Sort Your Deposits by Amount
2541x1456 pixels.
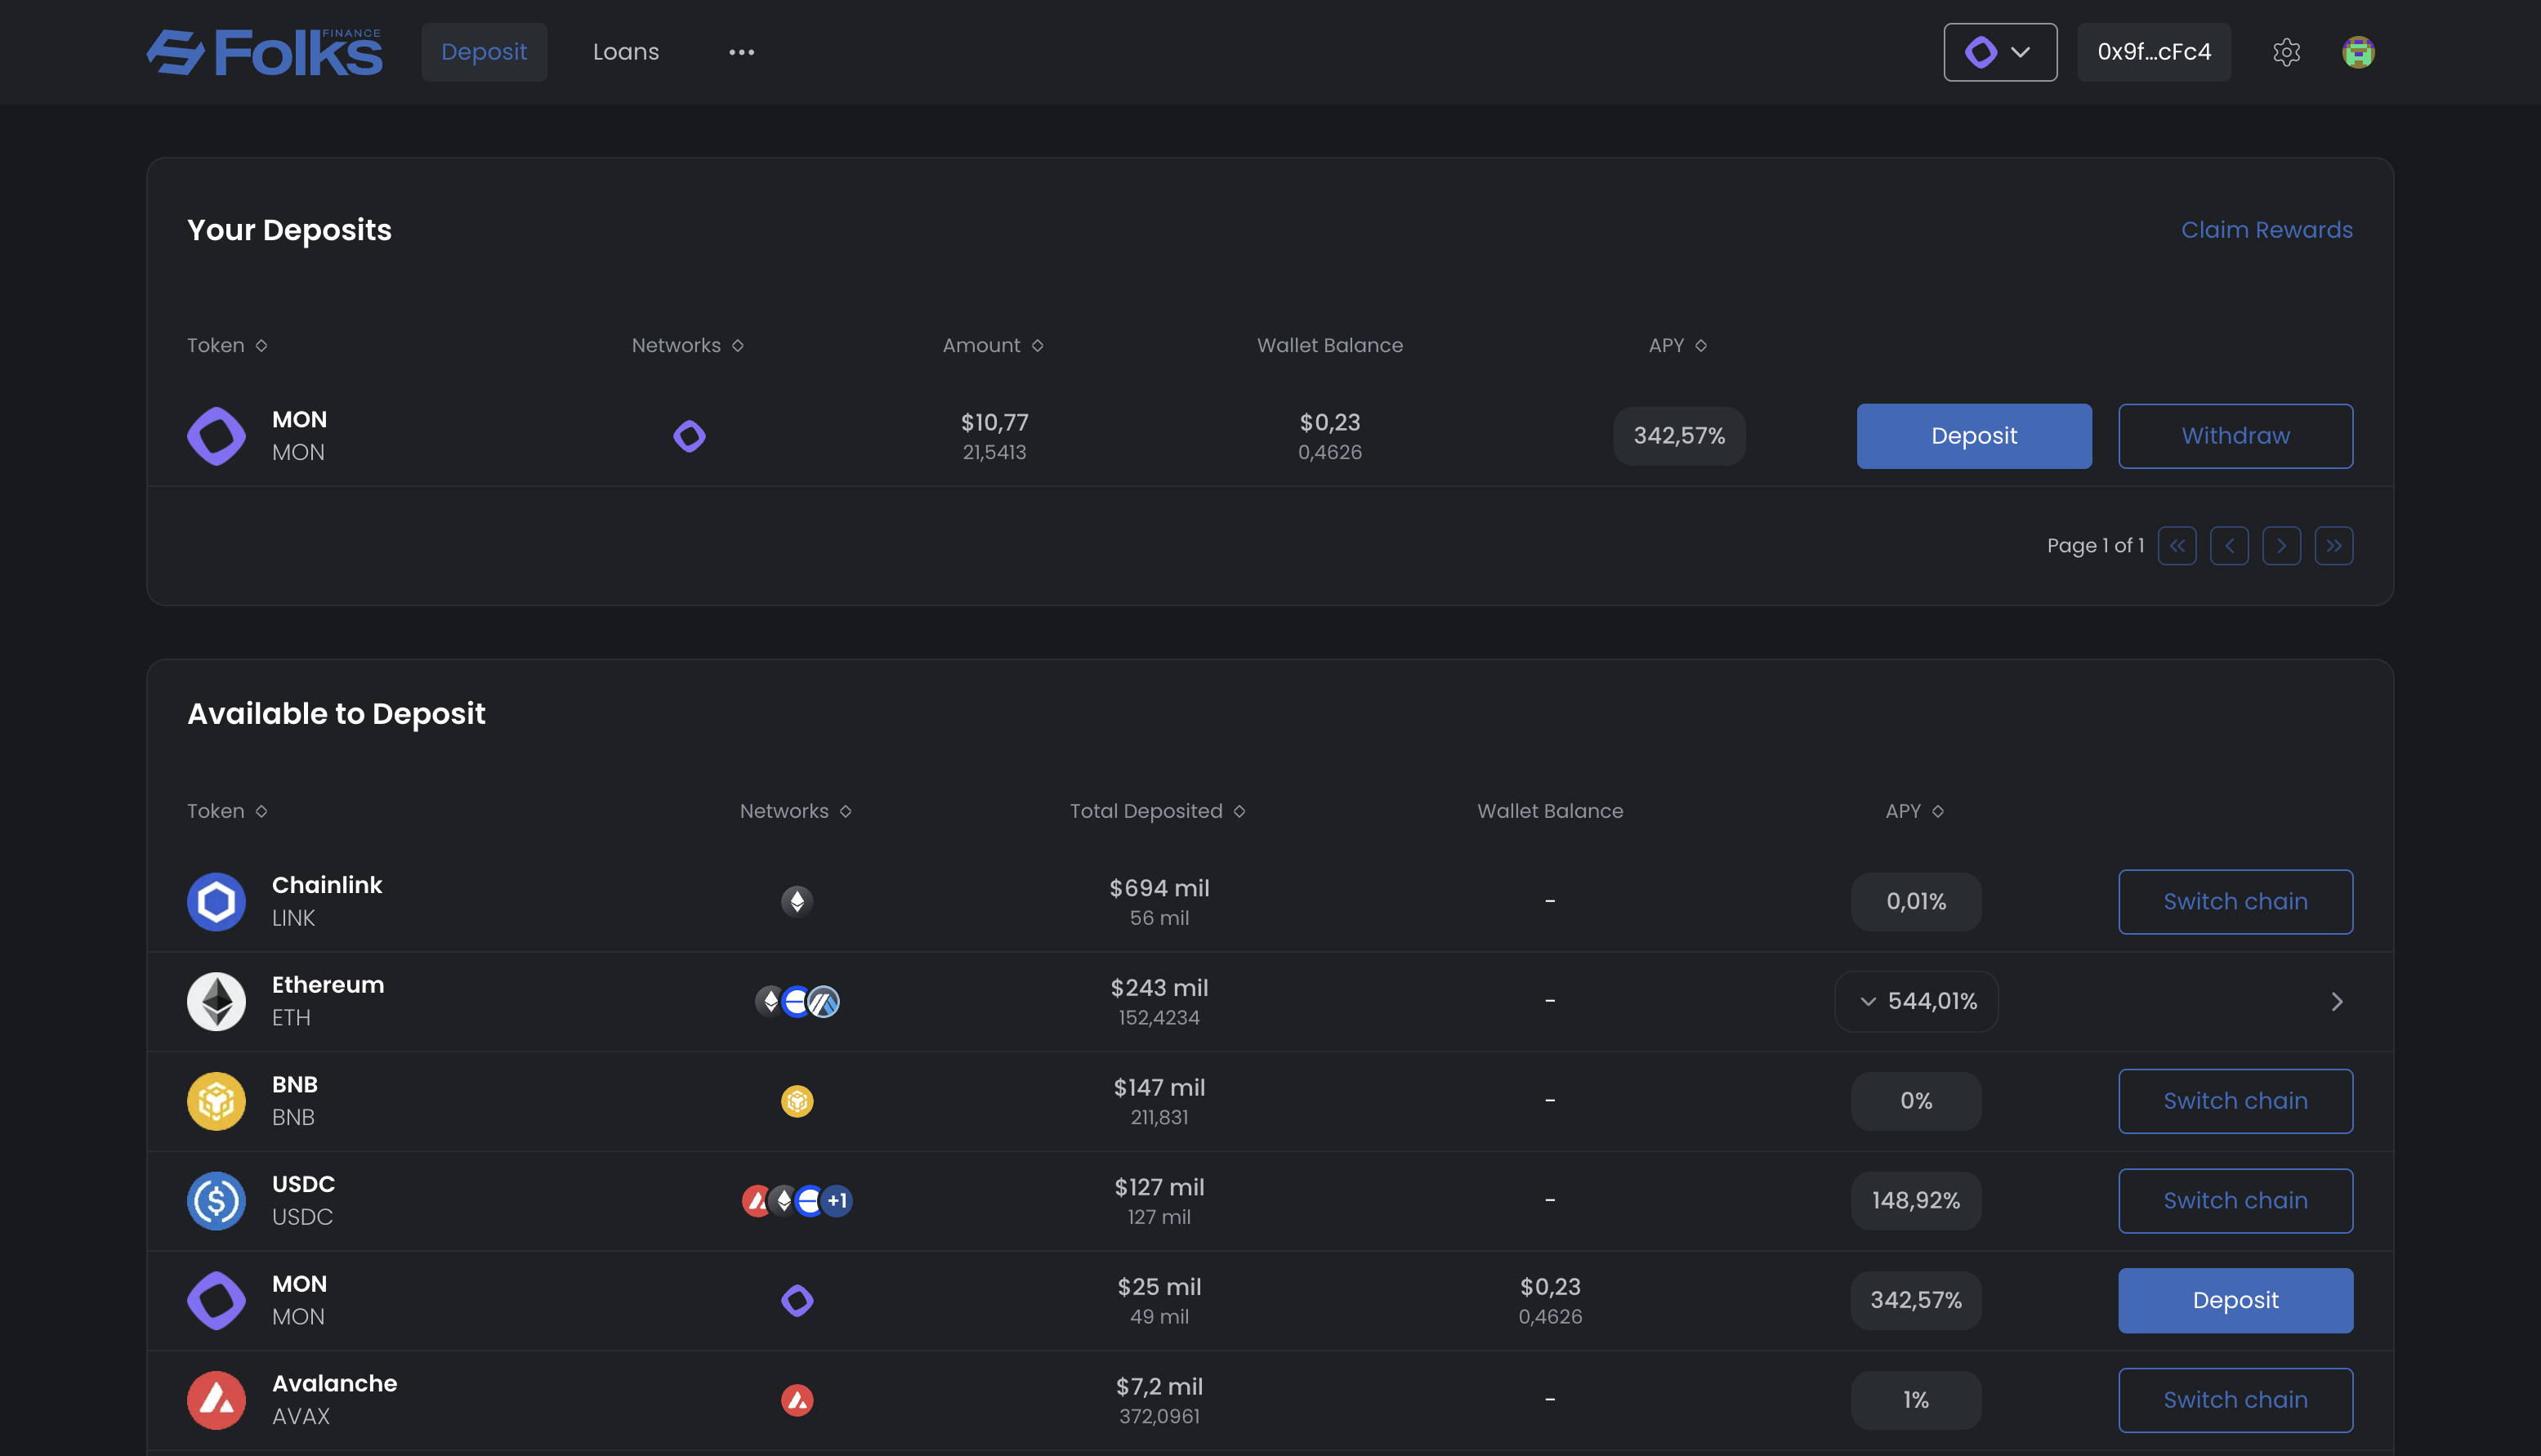click(993, 345)
